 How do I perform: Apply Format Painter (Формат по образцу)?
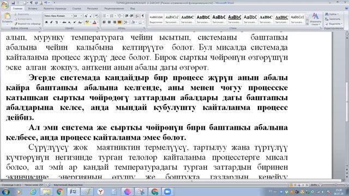(28, 23)
